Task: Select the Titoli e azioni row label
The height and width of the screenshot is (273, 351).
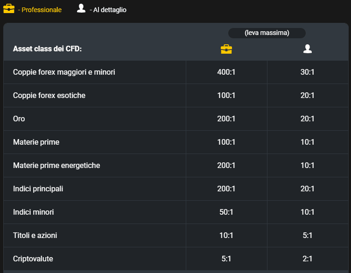Action: tap(35, 235)
